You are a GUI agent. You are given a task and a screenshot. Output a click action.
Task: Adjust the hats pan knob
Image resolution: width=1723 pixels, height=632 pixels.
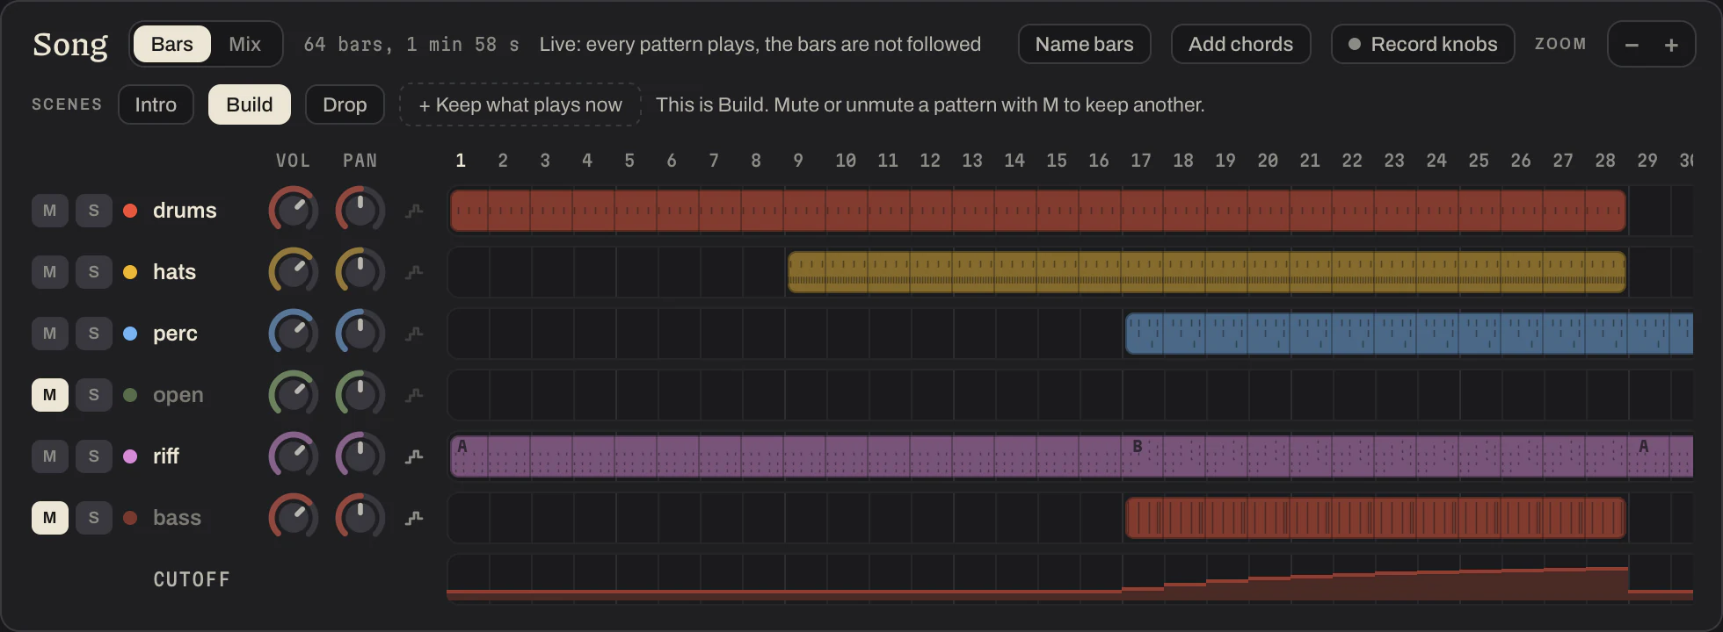(360, 272)
